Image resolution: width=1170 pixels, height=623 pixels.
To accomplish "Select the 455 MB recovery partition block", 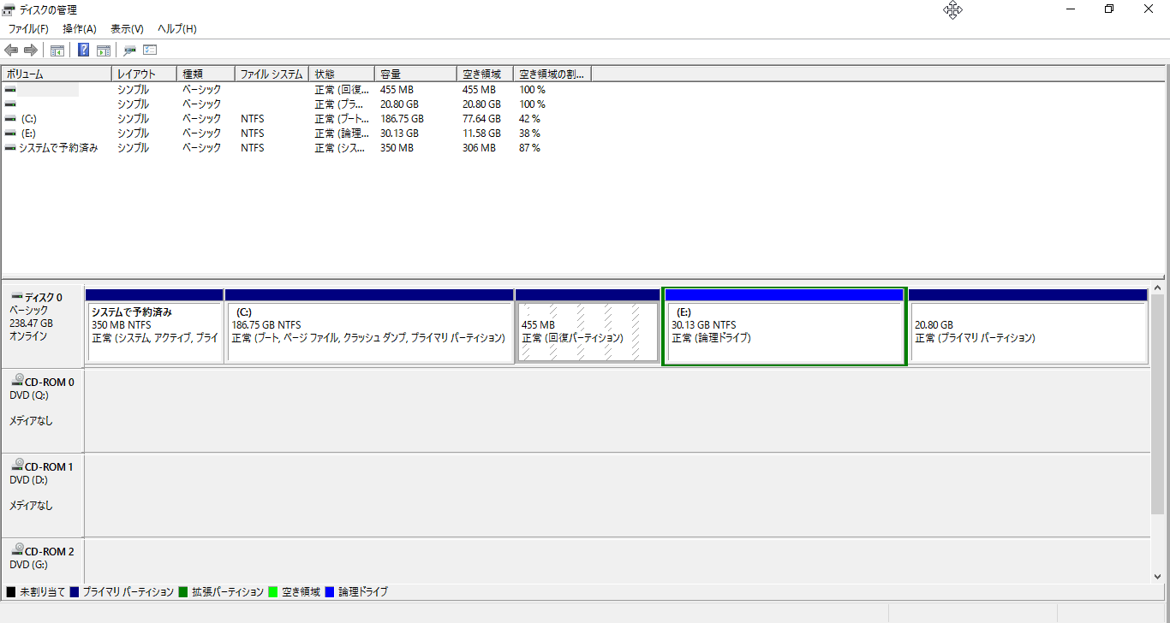I will point(588,326).
